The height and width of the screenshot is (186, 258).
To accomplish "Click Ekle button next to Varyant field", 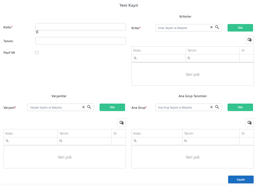I will pos(112,107).
